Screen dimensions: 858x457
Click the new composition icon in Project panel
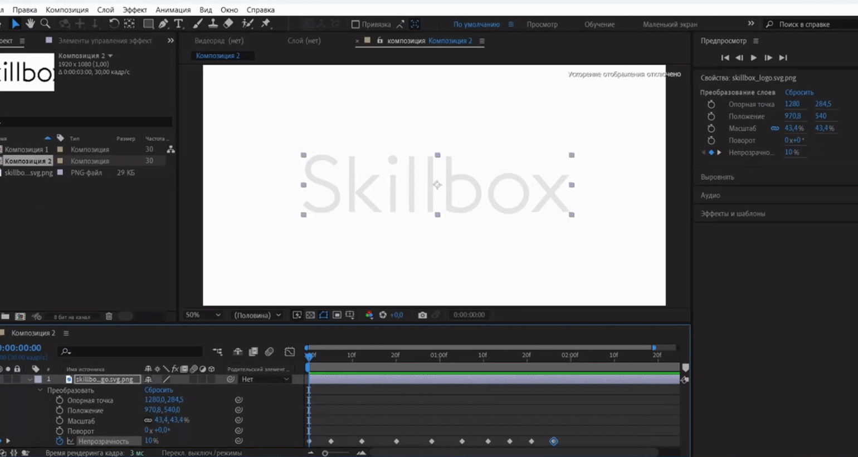pyautogui.click(x=20, y=317)
